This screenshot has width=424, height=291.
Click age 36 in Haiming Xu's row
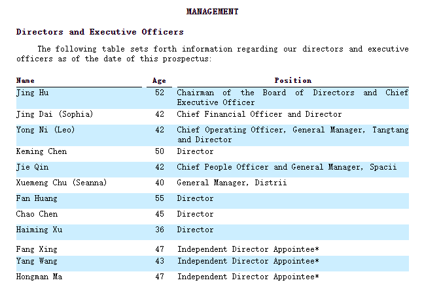coord(160,230)
